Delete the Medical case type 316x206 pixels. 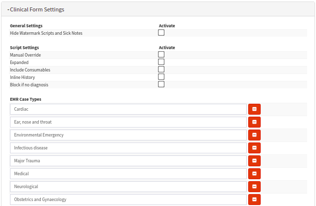pyautogui.click(x=254, y=174)
